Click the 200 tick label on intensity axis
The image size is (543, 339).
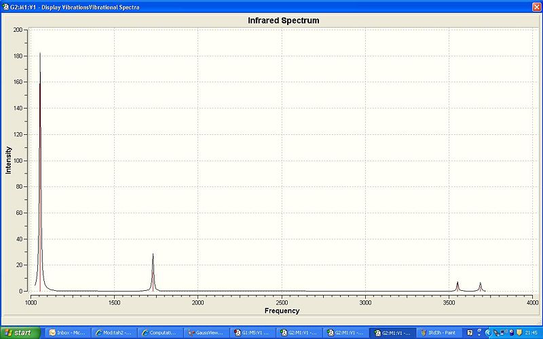(x=18, y=30)
